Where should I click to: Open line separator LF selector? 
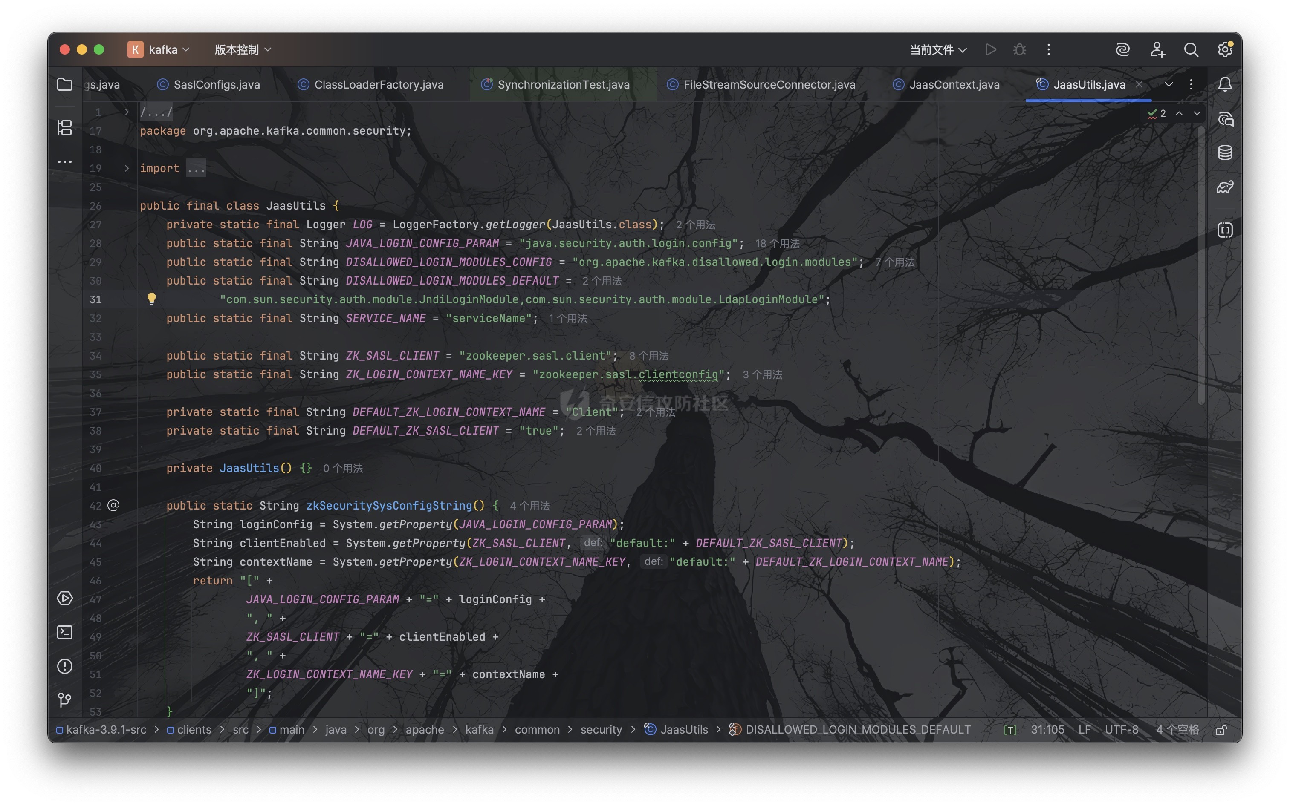(1084, 730)
